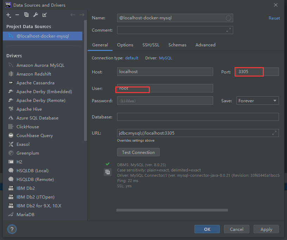Viewport: 287px width, 240px height.
Task: Select Apache Derby (Remote) driver
Action: tap(41, 100)
